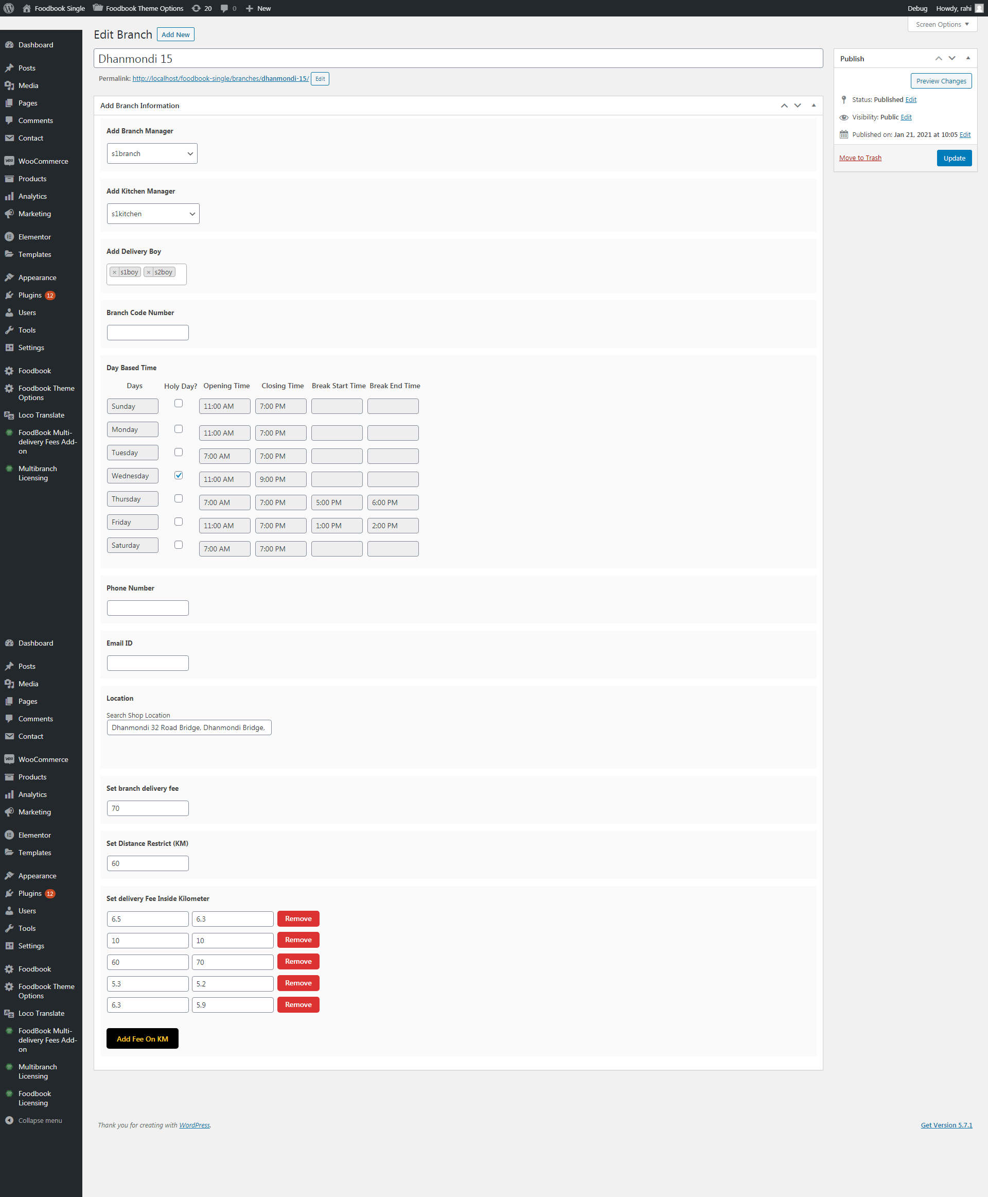Remove s2boy tag from Delivery Boy field
Image resolution: width=988 pixels, height=1197 pixels.
[x=149, y=272]
